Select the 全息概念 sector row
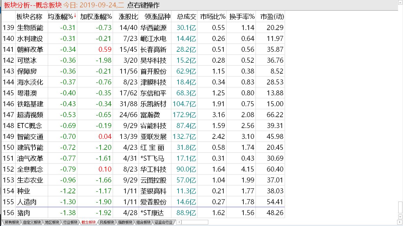Screen dimensions: 403x226 point(143,169)
